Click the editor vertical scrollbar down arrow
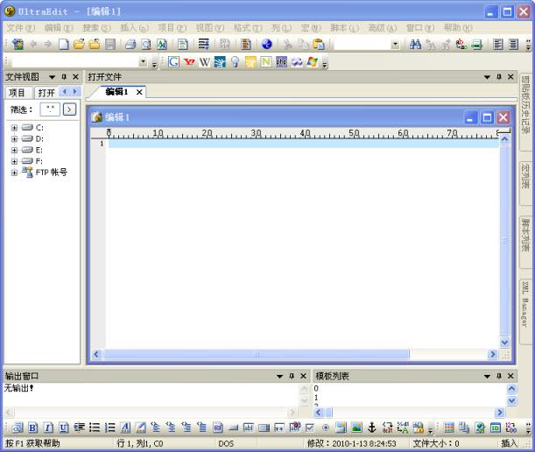This screenshot has width=535, height=452. (504, 343)
